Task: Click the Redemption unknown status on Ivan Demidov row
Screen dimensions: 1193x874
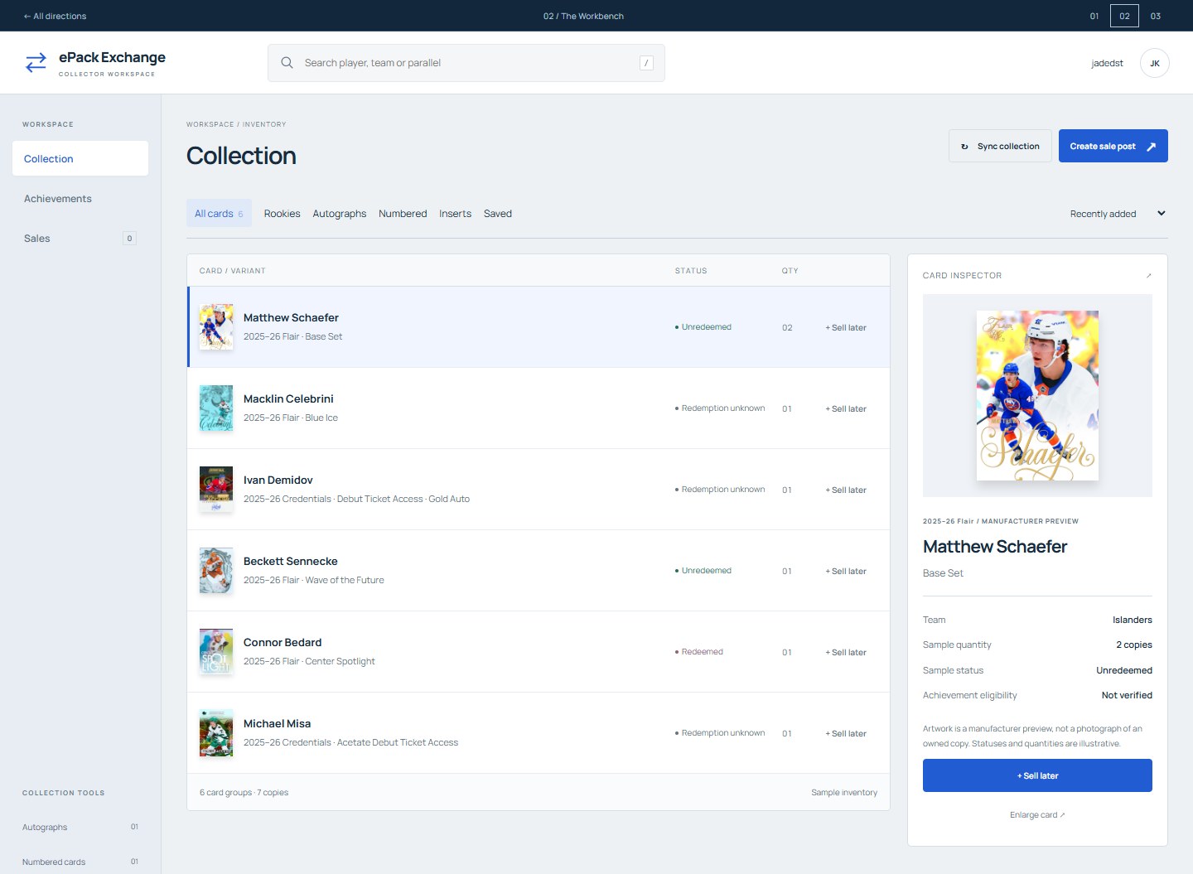Action: pos(720,490)
